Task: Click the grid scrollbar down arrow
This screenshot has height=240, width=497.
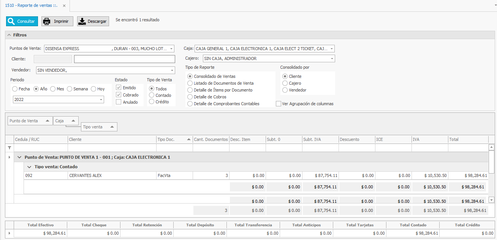Action: tap(491, 200)
